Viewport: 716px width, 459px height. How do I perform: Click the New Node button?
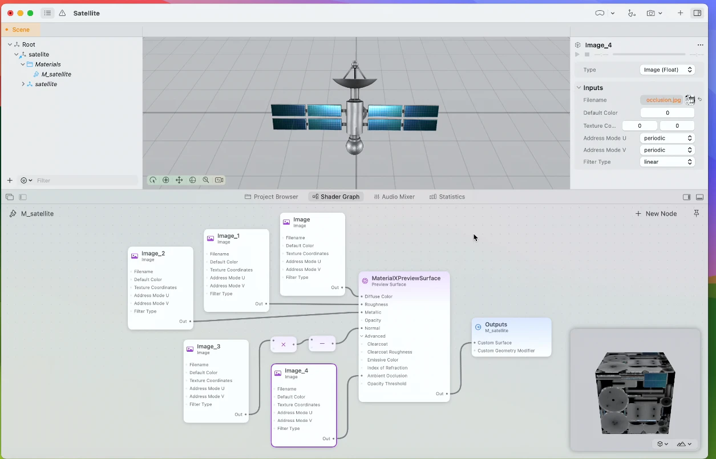point(656,213)
